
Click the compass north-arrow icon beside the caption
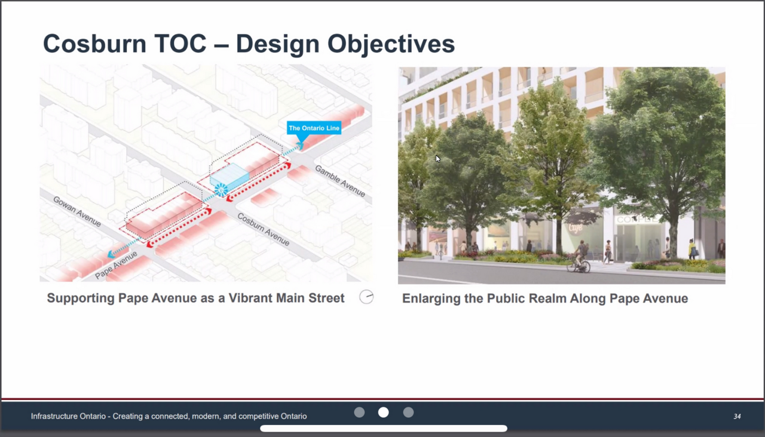tap(366, 297)
